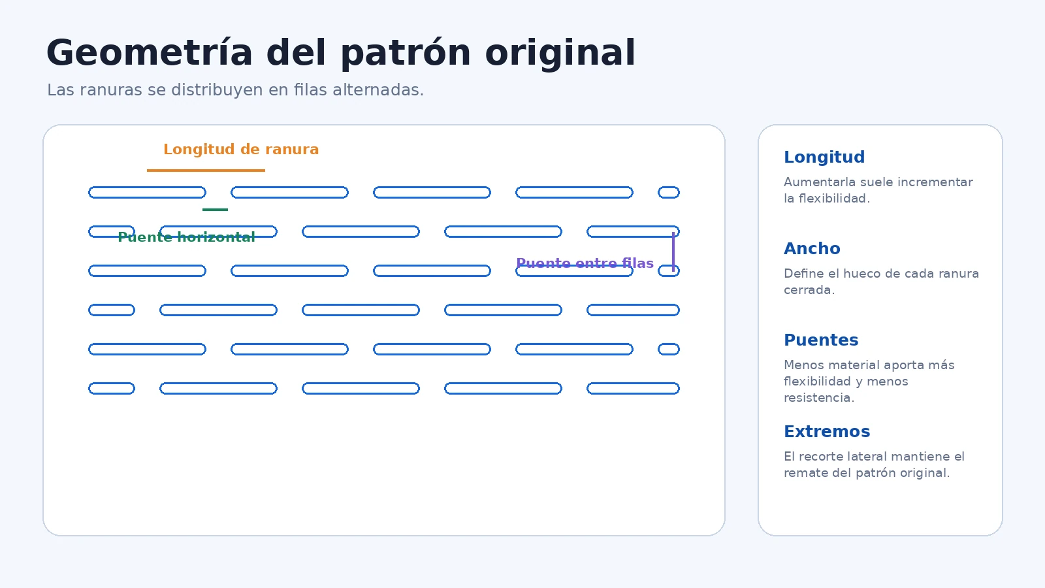Select the "Longitud" heading in side panel
1045x588 pixels.
[x=824, y=157]
